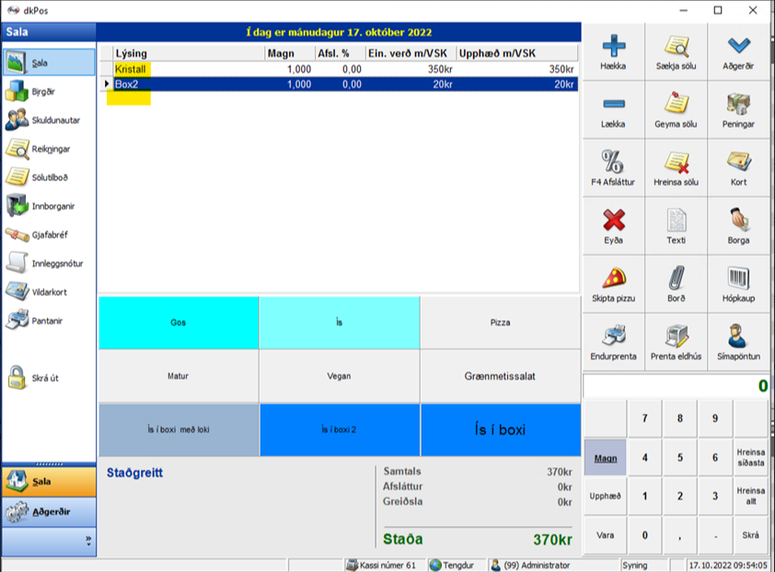Switch to the Aðgerðir bottom tab
The height and width of the screenshot is (572, 775).
click(x=48, y=511)
